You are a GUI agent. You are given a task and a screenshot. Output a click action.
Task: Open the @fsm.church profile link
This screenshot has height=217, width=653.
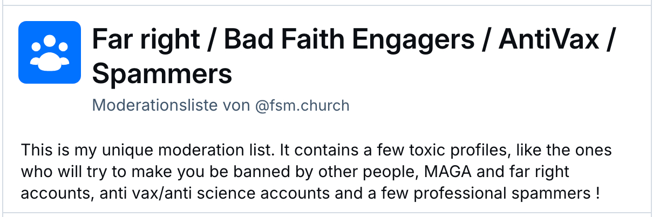302,105
